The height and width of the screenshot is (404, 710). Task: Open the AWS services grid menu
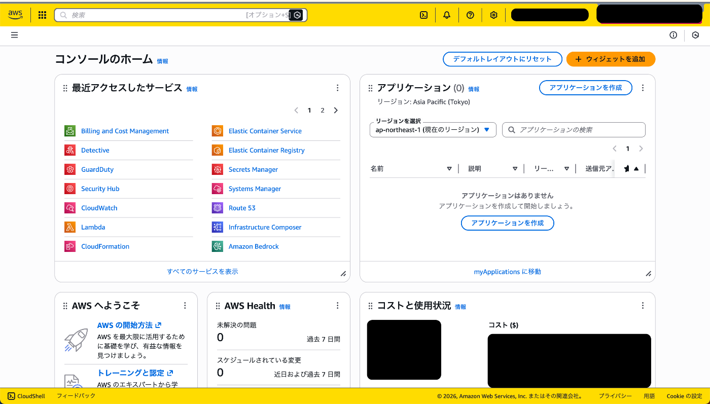tap(42, 15)
